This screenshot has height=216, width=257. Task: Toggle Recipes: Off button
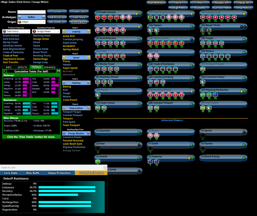click(x=222, y=3)
